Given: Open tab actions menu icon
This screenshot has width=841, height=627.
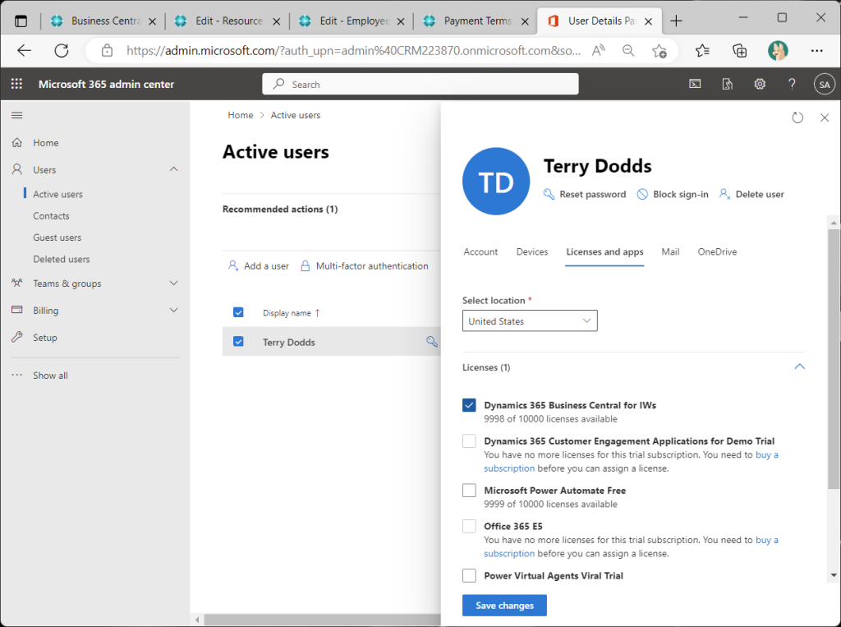Looking at the screenshot, I should point(21,21).
